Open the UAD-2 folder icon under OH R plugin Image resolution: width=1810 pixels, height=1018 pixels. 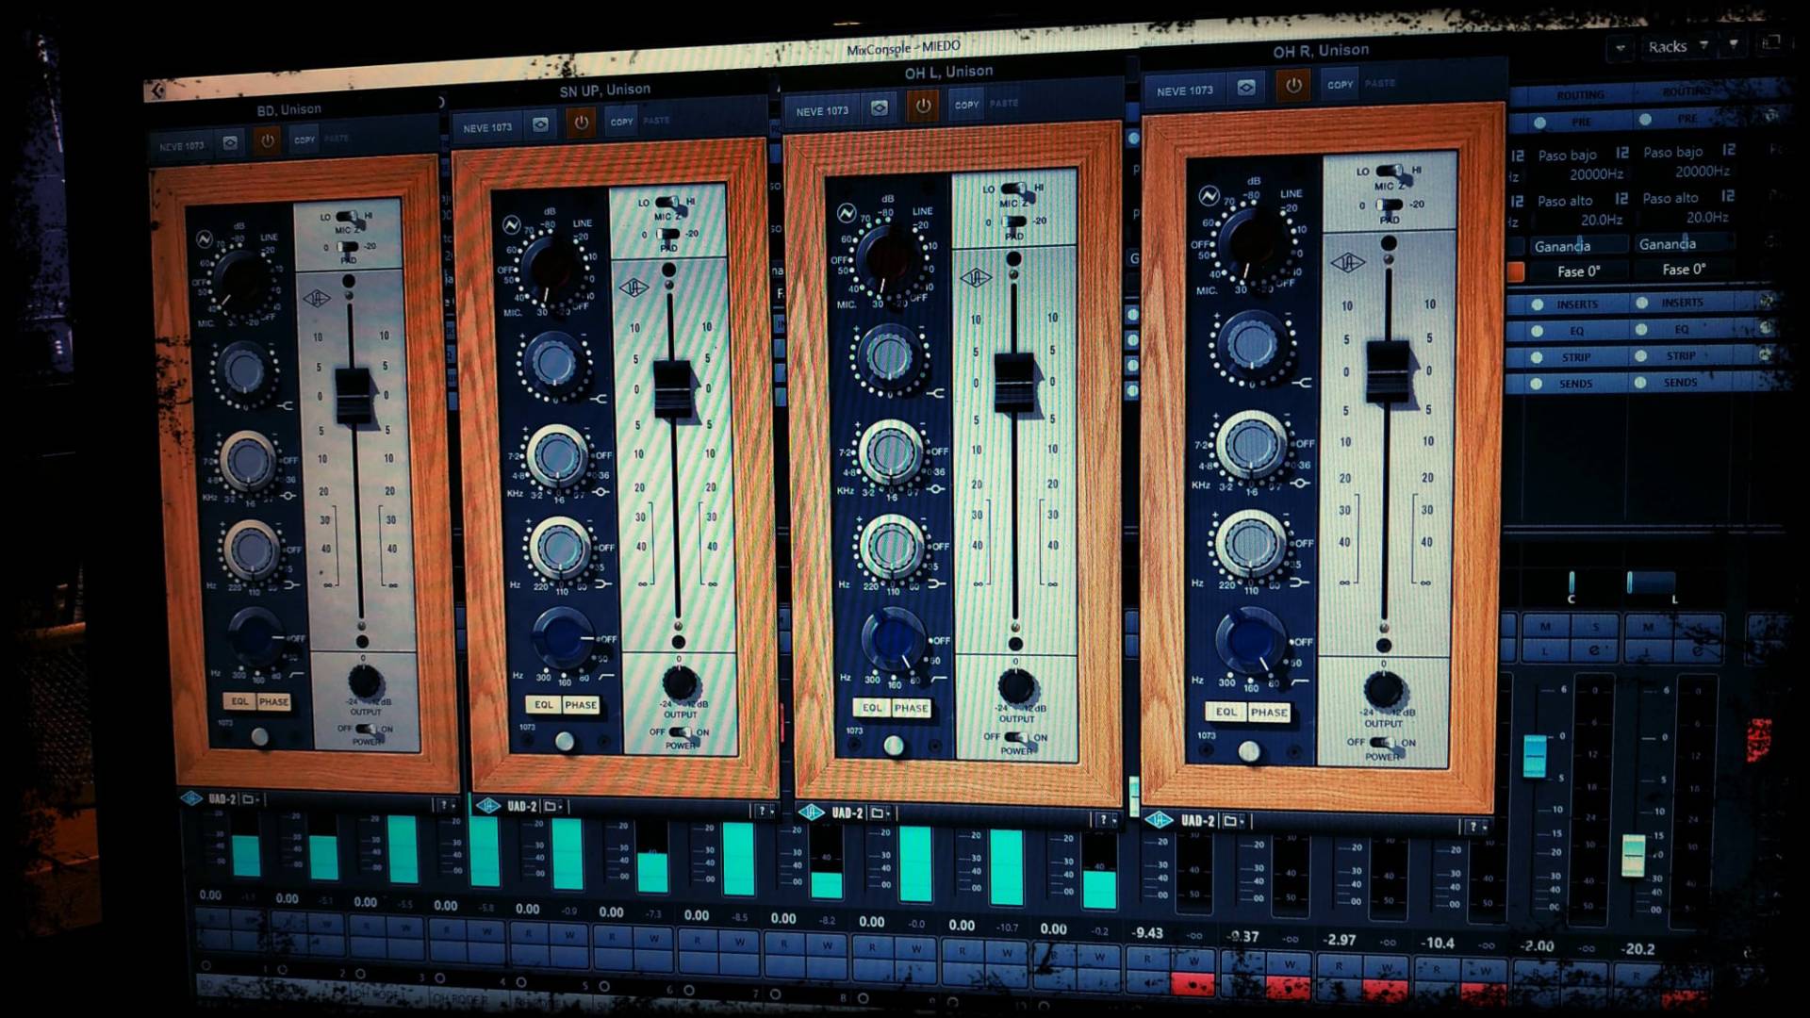click(1229, 821)
